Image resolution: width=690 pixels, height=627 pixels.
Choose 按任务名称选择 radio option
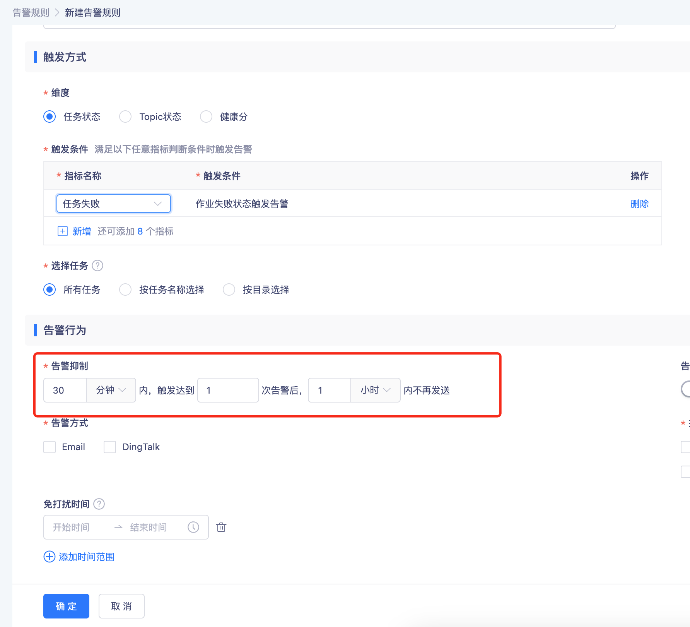click(125, 290)
